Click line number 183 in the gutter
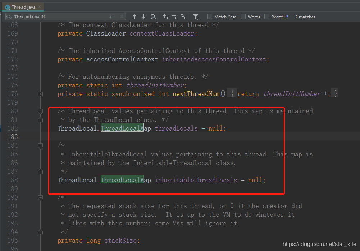Image resolution: width=360 pixels, height=251 pixels. (x=12, y=137)
